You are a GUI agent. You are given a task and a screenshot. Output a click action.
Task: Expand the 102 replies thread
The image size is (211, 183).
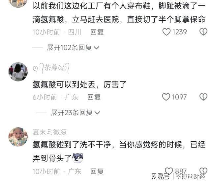73,48
